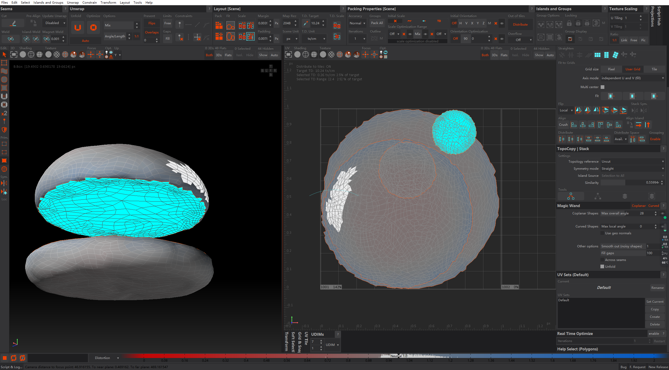
Task: Click the Map Rez 2048 field
Action: [287, 23]
